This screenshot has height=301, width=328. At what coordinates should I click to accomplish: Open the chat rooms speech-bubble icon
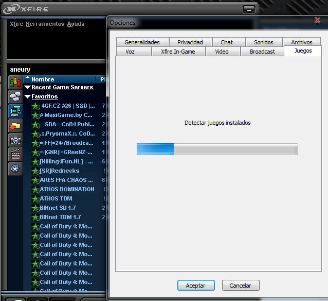click(15, 97)
